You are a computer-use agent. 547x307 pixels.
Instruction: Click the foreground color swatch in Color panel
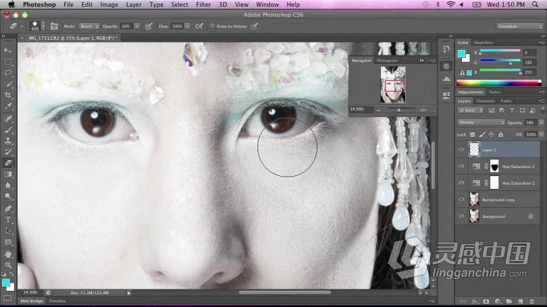point(461,54)
